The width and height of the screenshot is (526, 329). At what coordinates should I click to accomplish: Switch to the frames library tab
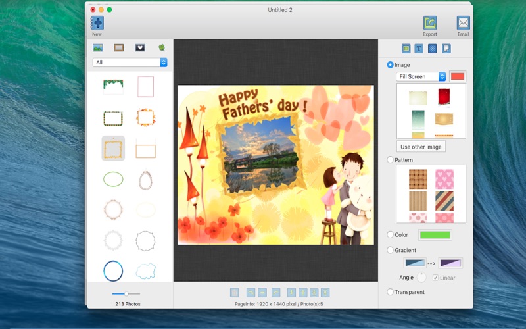tap(119, 48)
